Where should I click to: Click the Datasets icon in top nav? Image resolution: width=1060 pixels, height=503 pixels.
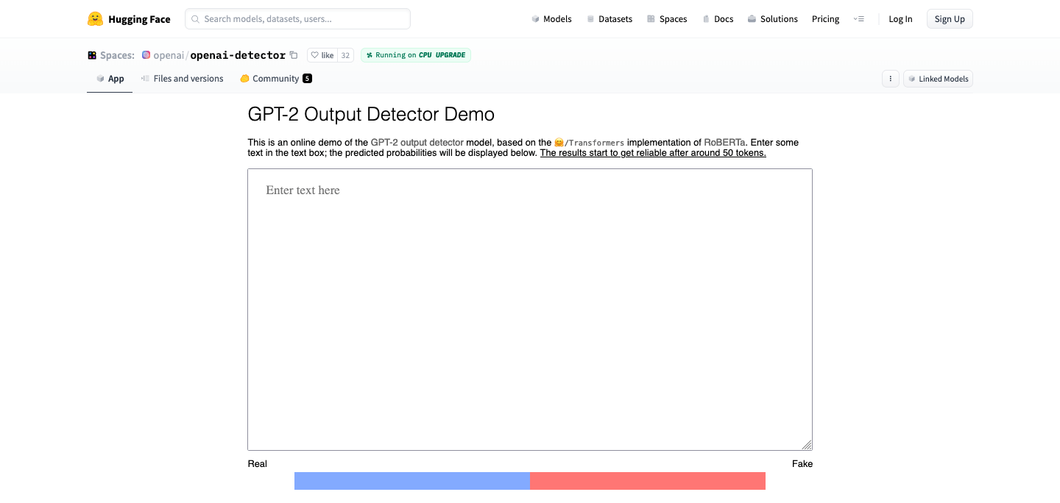(590, 19)
